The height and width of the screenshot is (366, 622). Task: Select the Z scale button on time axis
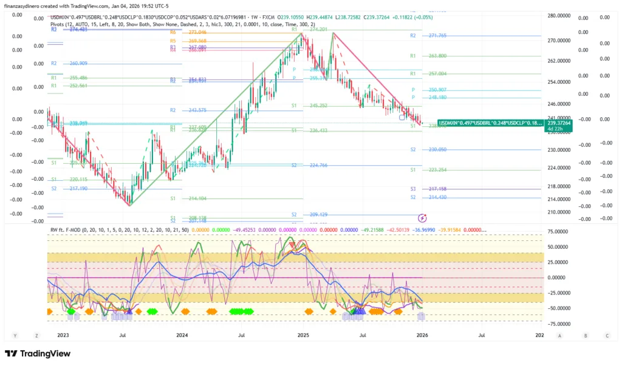point(37,335)
